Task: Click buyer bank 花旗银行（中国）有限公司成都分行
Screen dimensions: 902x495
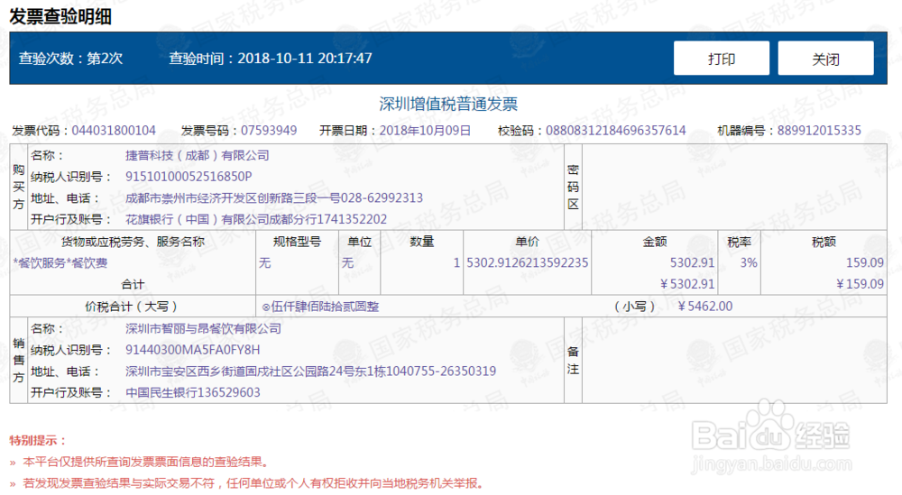Action: click(221, 219)
